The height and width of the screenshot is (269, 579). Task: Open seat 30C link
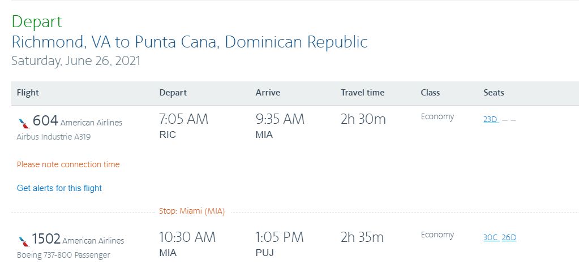tap(491, 238)
